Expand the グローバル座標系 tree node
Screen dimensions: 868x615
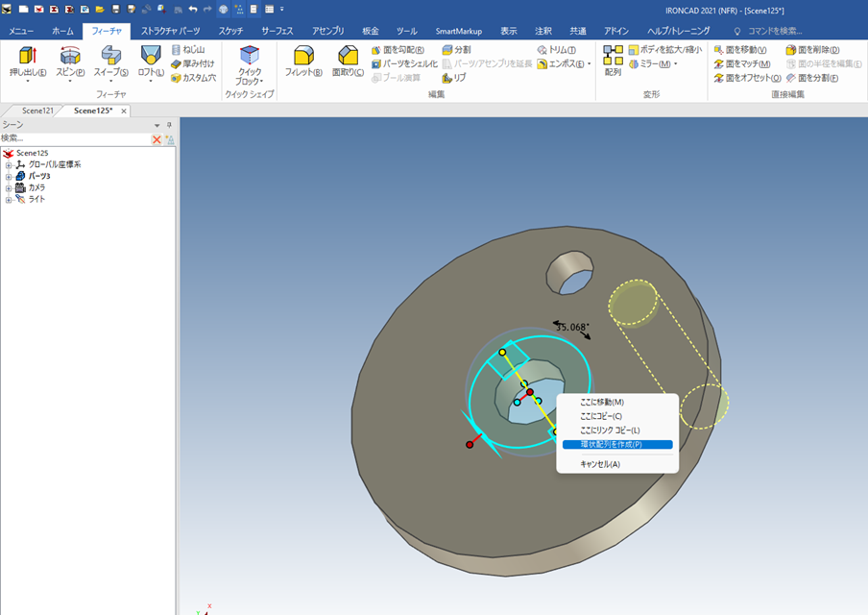[9, 165]
